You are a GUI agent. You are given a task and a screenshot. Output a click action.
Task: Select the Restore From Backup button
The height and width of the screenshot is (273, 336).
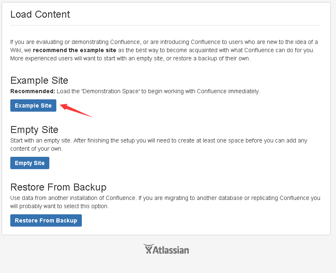[x=46, y=220]
